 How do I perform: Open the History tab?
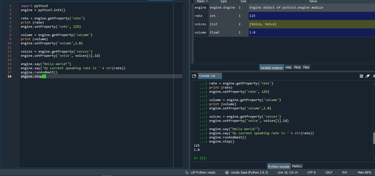tap(297, 166)
